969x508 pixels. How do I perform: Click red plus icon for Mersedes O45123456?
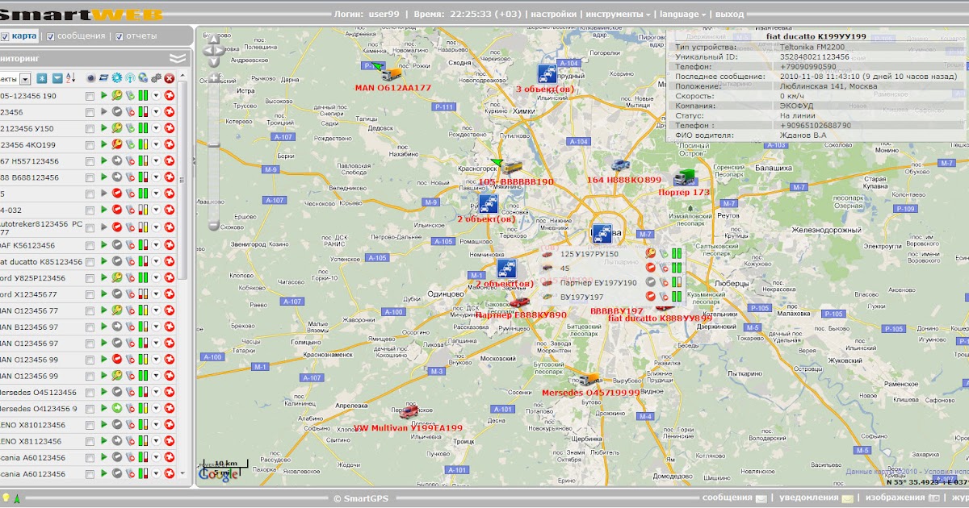tap(169, 392)
